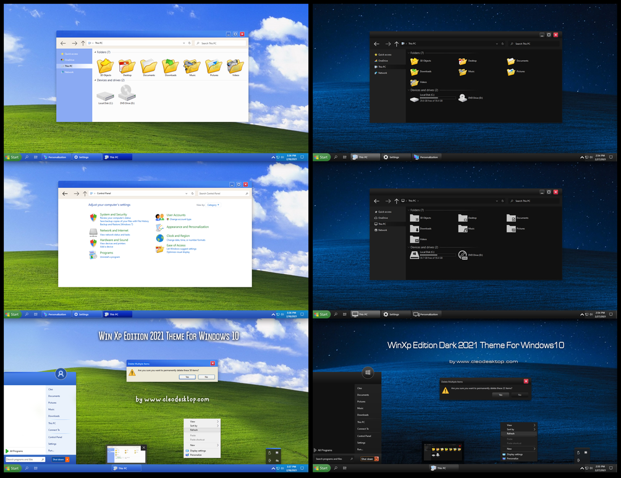Screen dimensions: 621x478
Task: Open the View by Category dropdown
Action: pyautogui.click(x=213, y=205)
